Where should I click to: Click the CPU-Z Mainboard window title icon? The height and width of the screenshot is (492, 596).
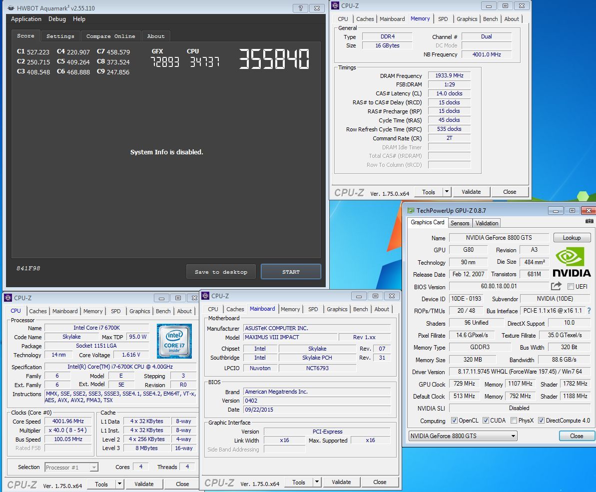coord(206,296)
